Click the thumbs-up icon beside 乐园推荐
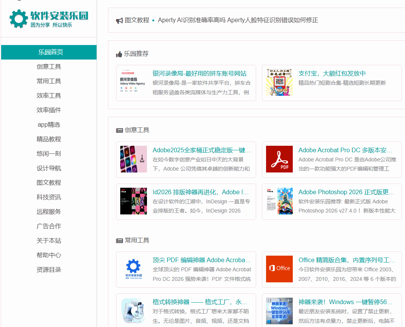Screen dimensions: 405x327 point(119,54)
